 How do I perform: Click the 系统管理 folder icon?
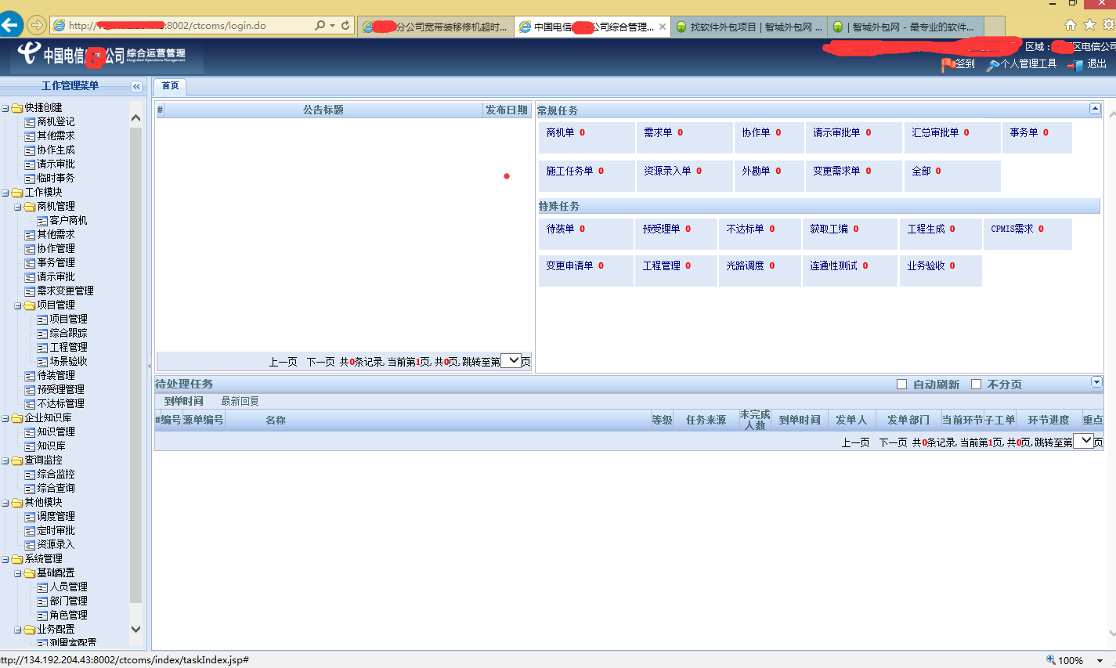coord(17,559)
